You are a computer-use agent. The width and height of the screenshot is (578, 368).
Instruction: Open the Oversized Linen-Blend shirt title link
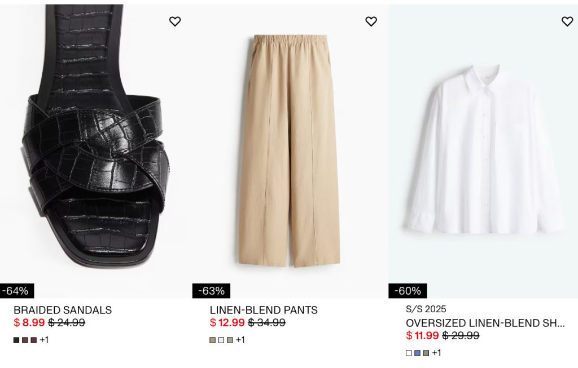coord(485,323)
